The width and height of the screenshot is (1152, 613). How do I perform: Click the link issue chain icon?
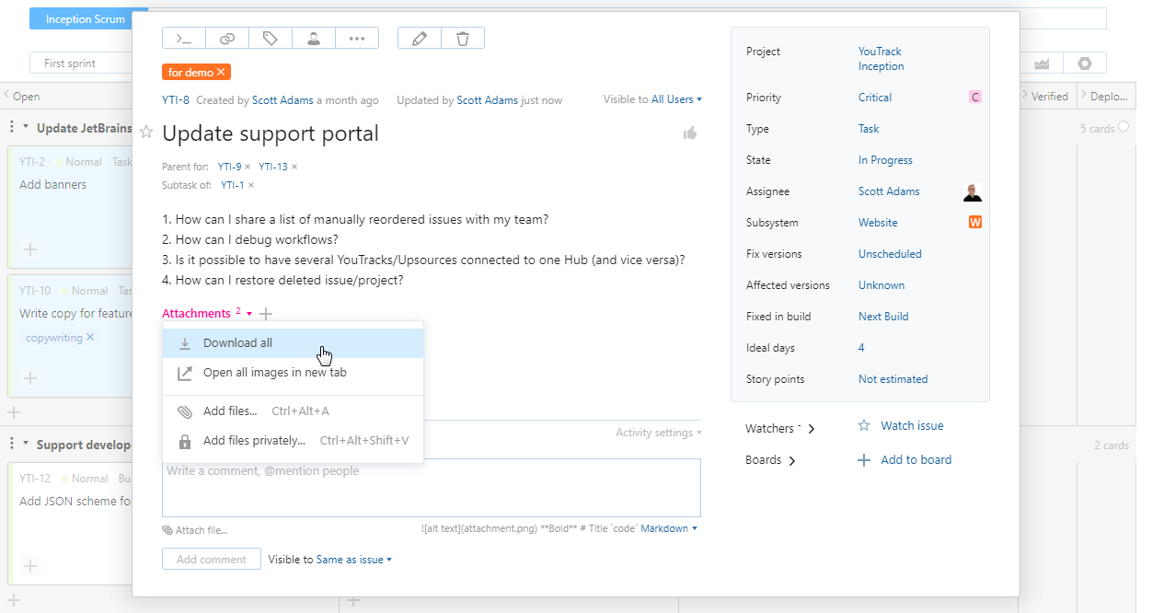[x=227, y=39]
